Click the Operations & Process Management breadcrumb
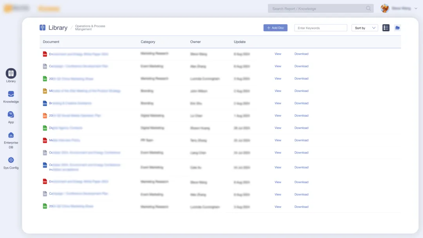The height and width of the screenshot is (238, 423). pyautogui.click(x=90, y=28)
